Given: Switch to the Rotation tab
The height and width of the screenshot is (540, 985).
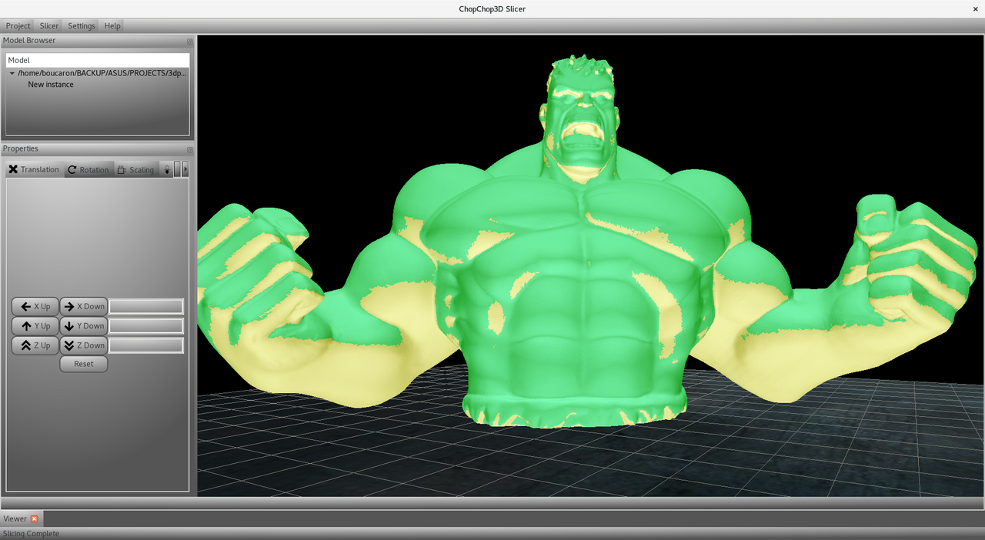Looking at the screenshot, I should 88,169.
